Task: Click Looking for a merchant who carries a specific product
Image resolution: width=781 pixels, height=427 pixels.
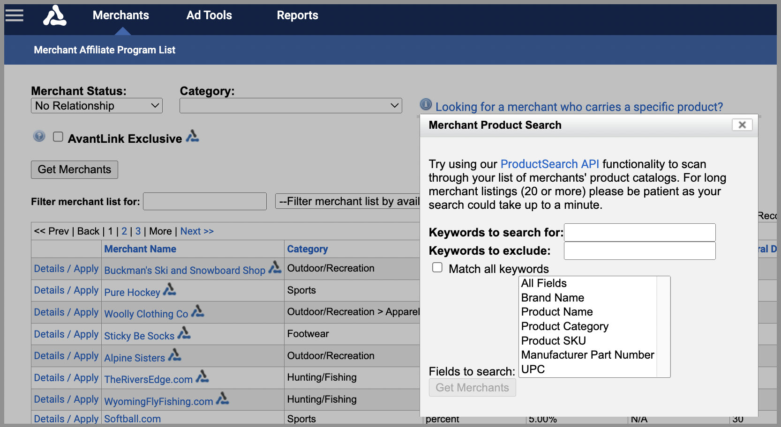Action: 579,107
